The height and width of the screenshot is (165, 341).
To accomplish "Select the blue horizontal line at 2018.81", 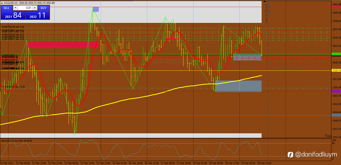I will [166, 115].
